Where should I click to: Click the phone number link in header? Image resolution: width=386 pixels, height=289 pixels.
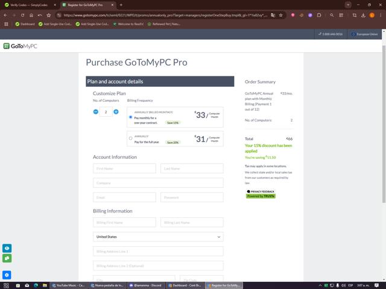[331, 34]
